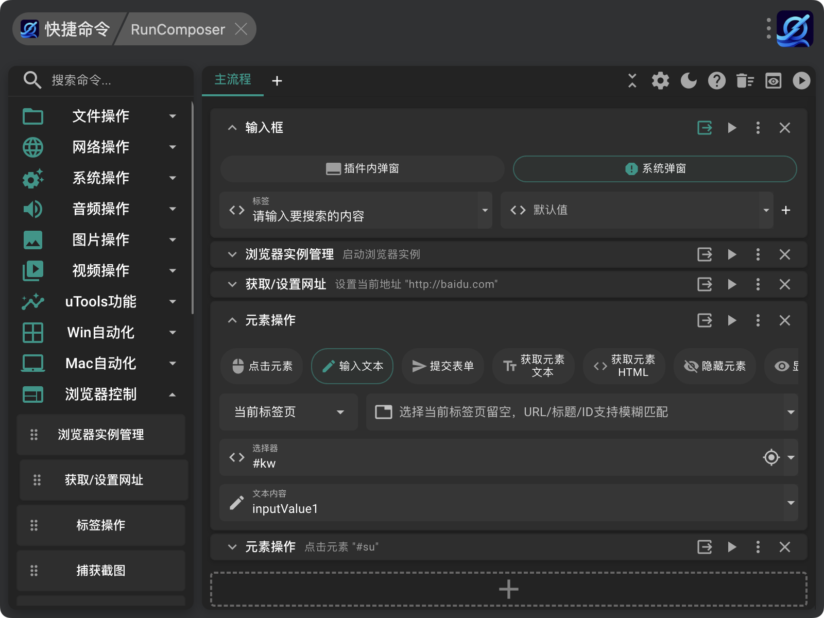Expand the 音频操作 category
This screenshot has height=618, width=824.
[100, 209]
